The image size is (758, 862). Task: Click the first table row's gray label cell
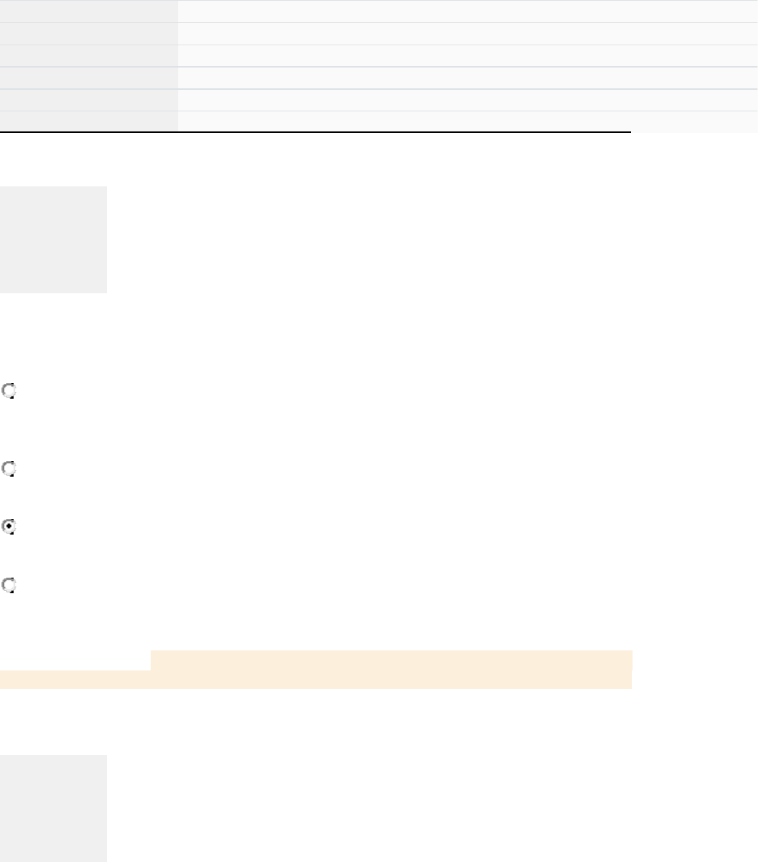[89, 11]
